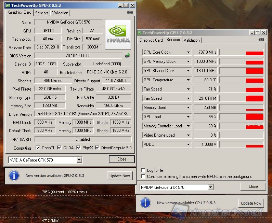Open Graphics Card tab in right window
The image size is (272, 223).
tap(151, 40)
